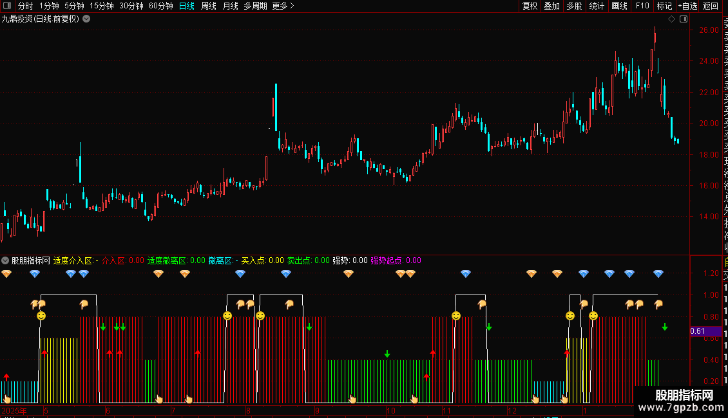Click the 强势起点: 0.00 label

pyautogui.click(x=396, y=260)
